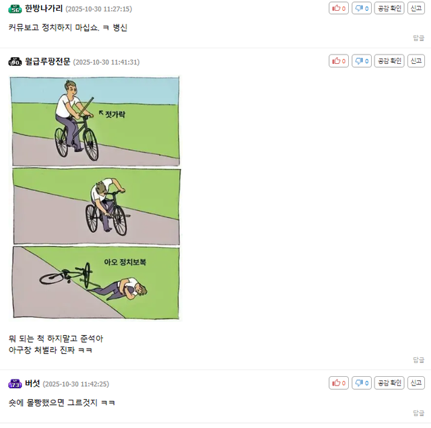
Task: Reply to 월급루팡전문's comment via 답글
Action: coord(419,360)
